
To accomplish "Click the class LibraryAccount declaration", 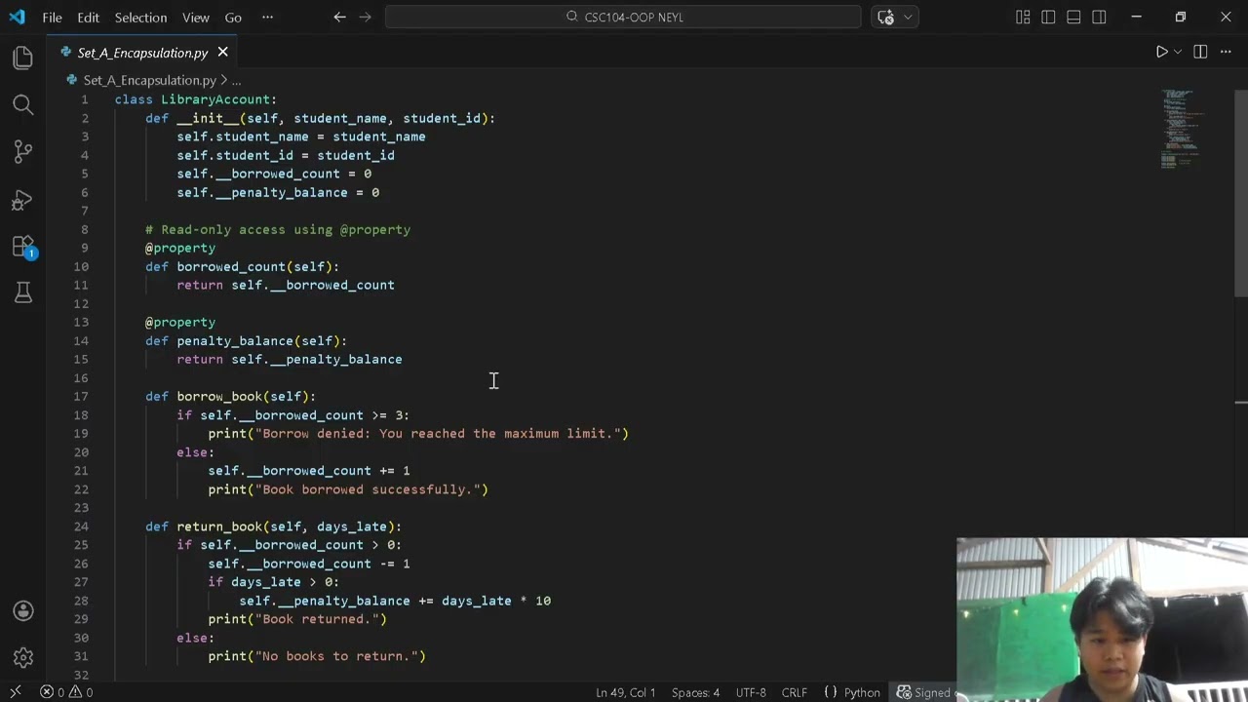I will pyautogui.click(x=195, y=99).
